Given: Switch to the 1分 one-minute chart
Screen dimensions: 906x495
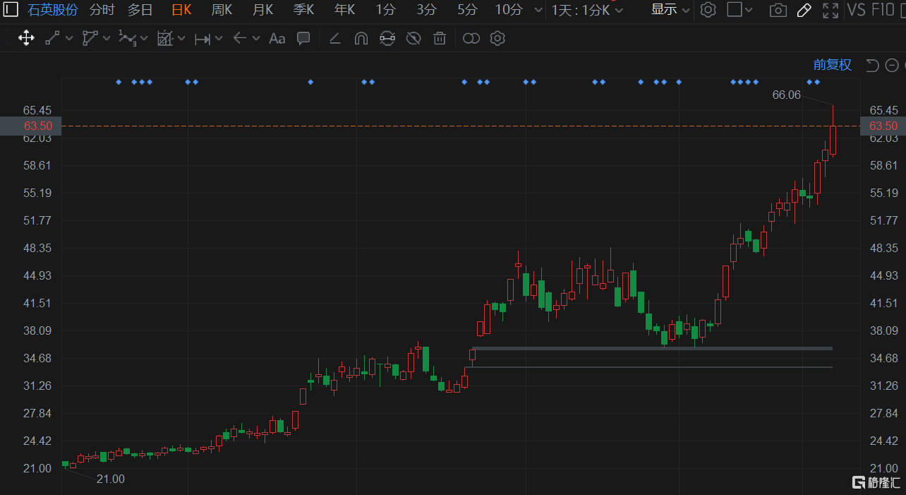Looking at the screenshot, I should (x=385, y=10).
